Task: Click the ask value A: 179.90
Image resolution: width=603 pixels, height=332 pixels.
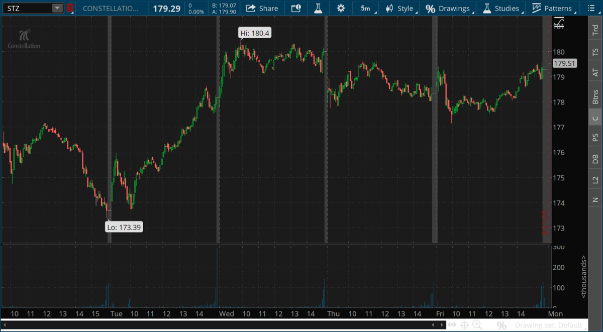Action: 224,12
